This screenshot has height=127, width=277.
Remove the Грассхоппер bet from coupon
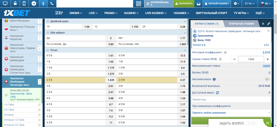[268, 31]
